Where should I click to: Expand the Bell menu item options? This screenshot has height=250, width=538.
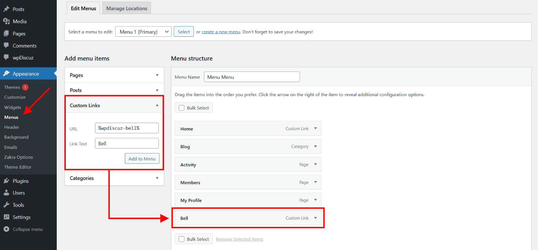[x=316, y=218]
